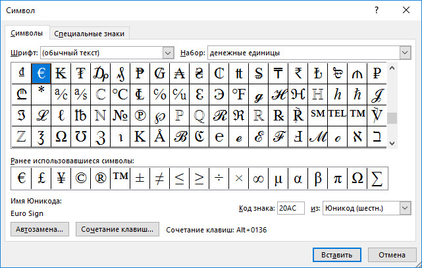Choose the Numero sign №
Screen dimensions: 422x268
click(x=120, y=116)
